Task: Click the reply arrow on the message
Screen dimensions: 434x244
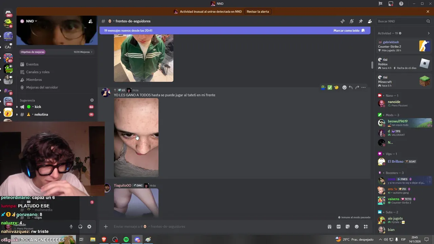Action: coord(351,87)
